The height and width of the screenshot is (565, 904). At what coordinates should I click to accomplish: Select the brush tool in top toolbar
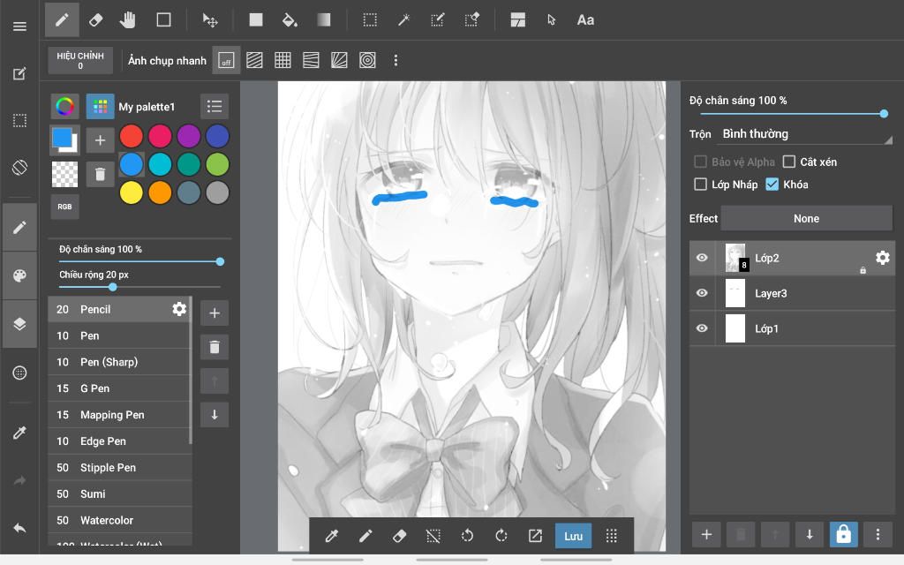coord(62,20)
